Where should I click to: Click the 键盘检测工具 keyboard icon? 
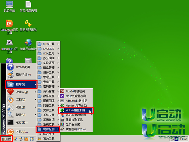62,120
